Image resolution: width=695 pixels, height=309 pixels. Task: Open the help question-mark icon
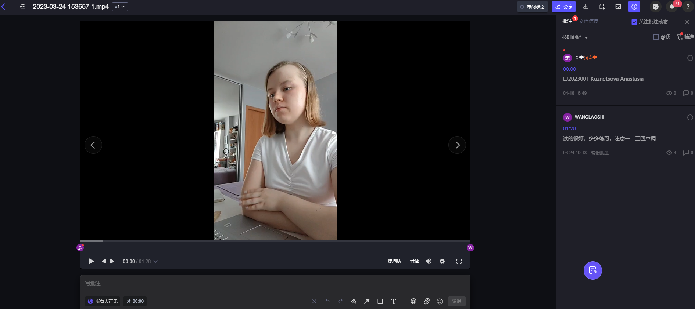coord(688,7)
